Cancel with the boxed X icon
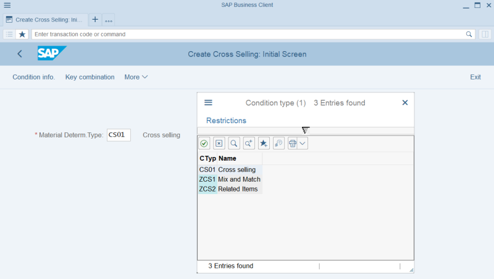The image size is (494, 279). tap(219, 144)
